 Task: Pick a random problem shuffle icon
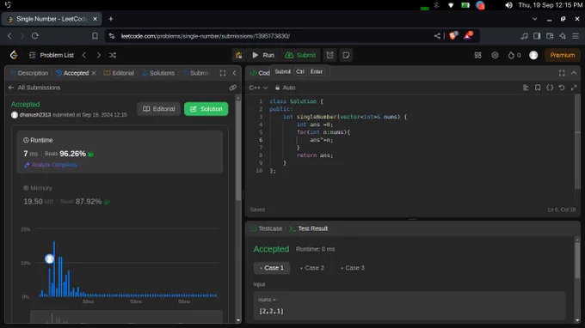113,55
